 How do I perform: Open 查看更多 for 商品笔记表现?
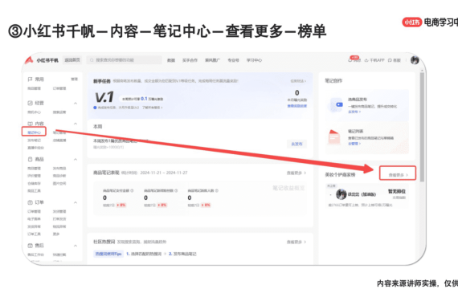(296, 173)
